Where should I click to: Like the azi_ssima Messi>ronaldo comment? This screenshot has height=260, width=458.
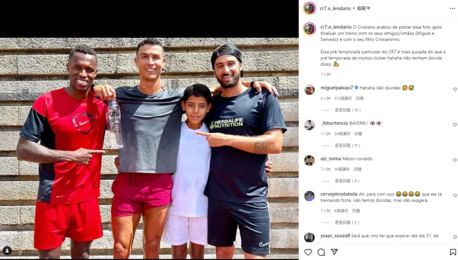[x=455, y=160]
